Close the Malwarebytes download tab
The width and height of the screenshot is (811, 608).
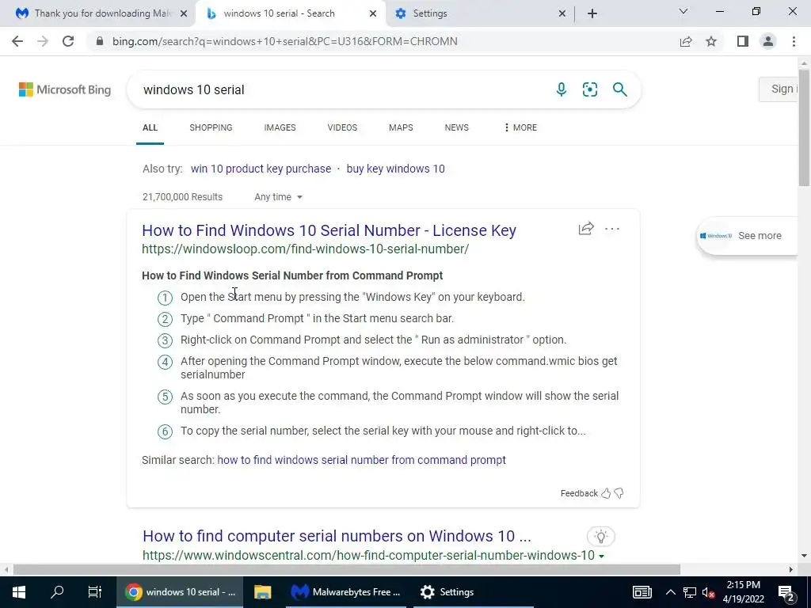pyautogui.click(x=184, y=13)
